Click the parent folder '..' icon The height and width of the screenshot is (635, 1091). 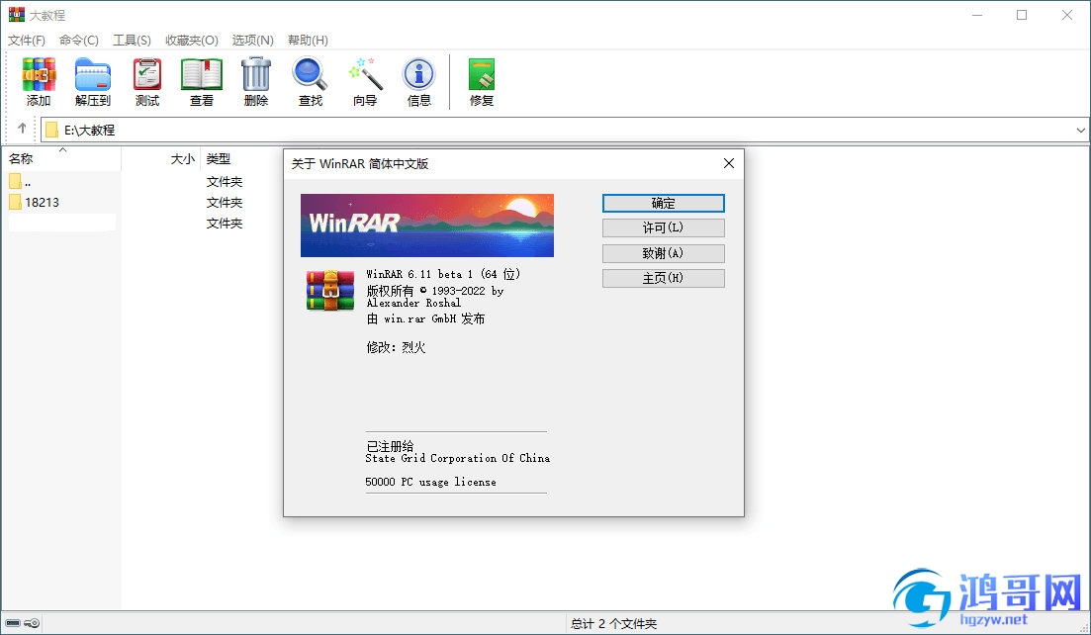15,182
